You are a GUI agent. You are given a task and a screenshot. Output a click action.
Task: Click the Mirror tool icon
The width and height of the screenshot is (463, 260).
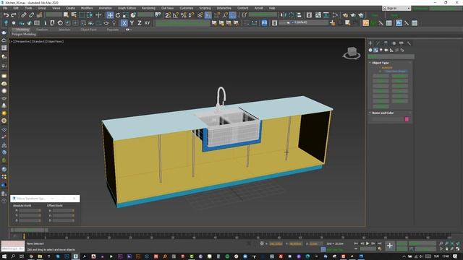pyautogui.click(x=283, y=15)
